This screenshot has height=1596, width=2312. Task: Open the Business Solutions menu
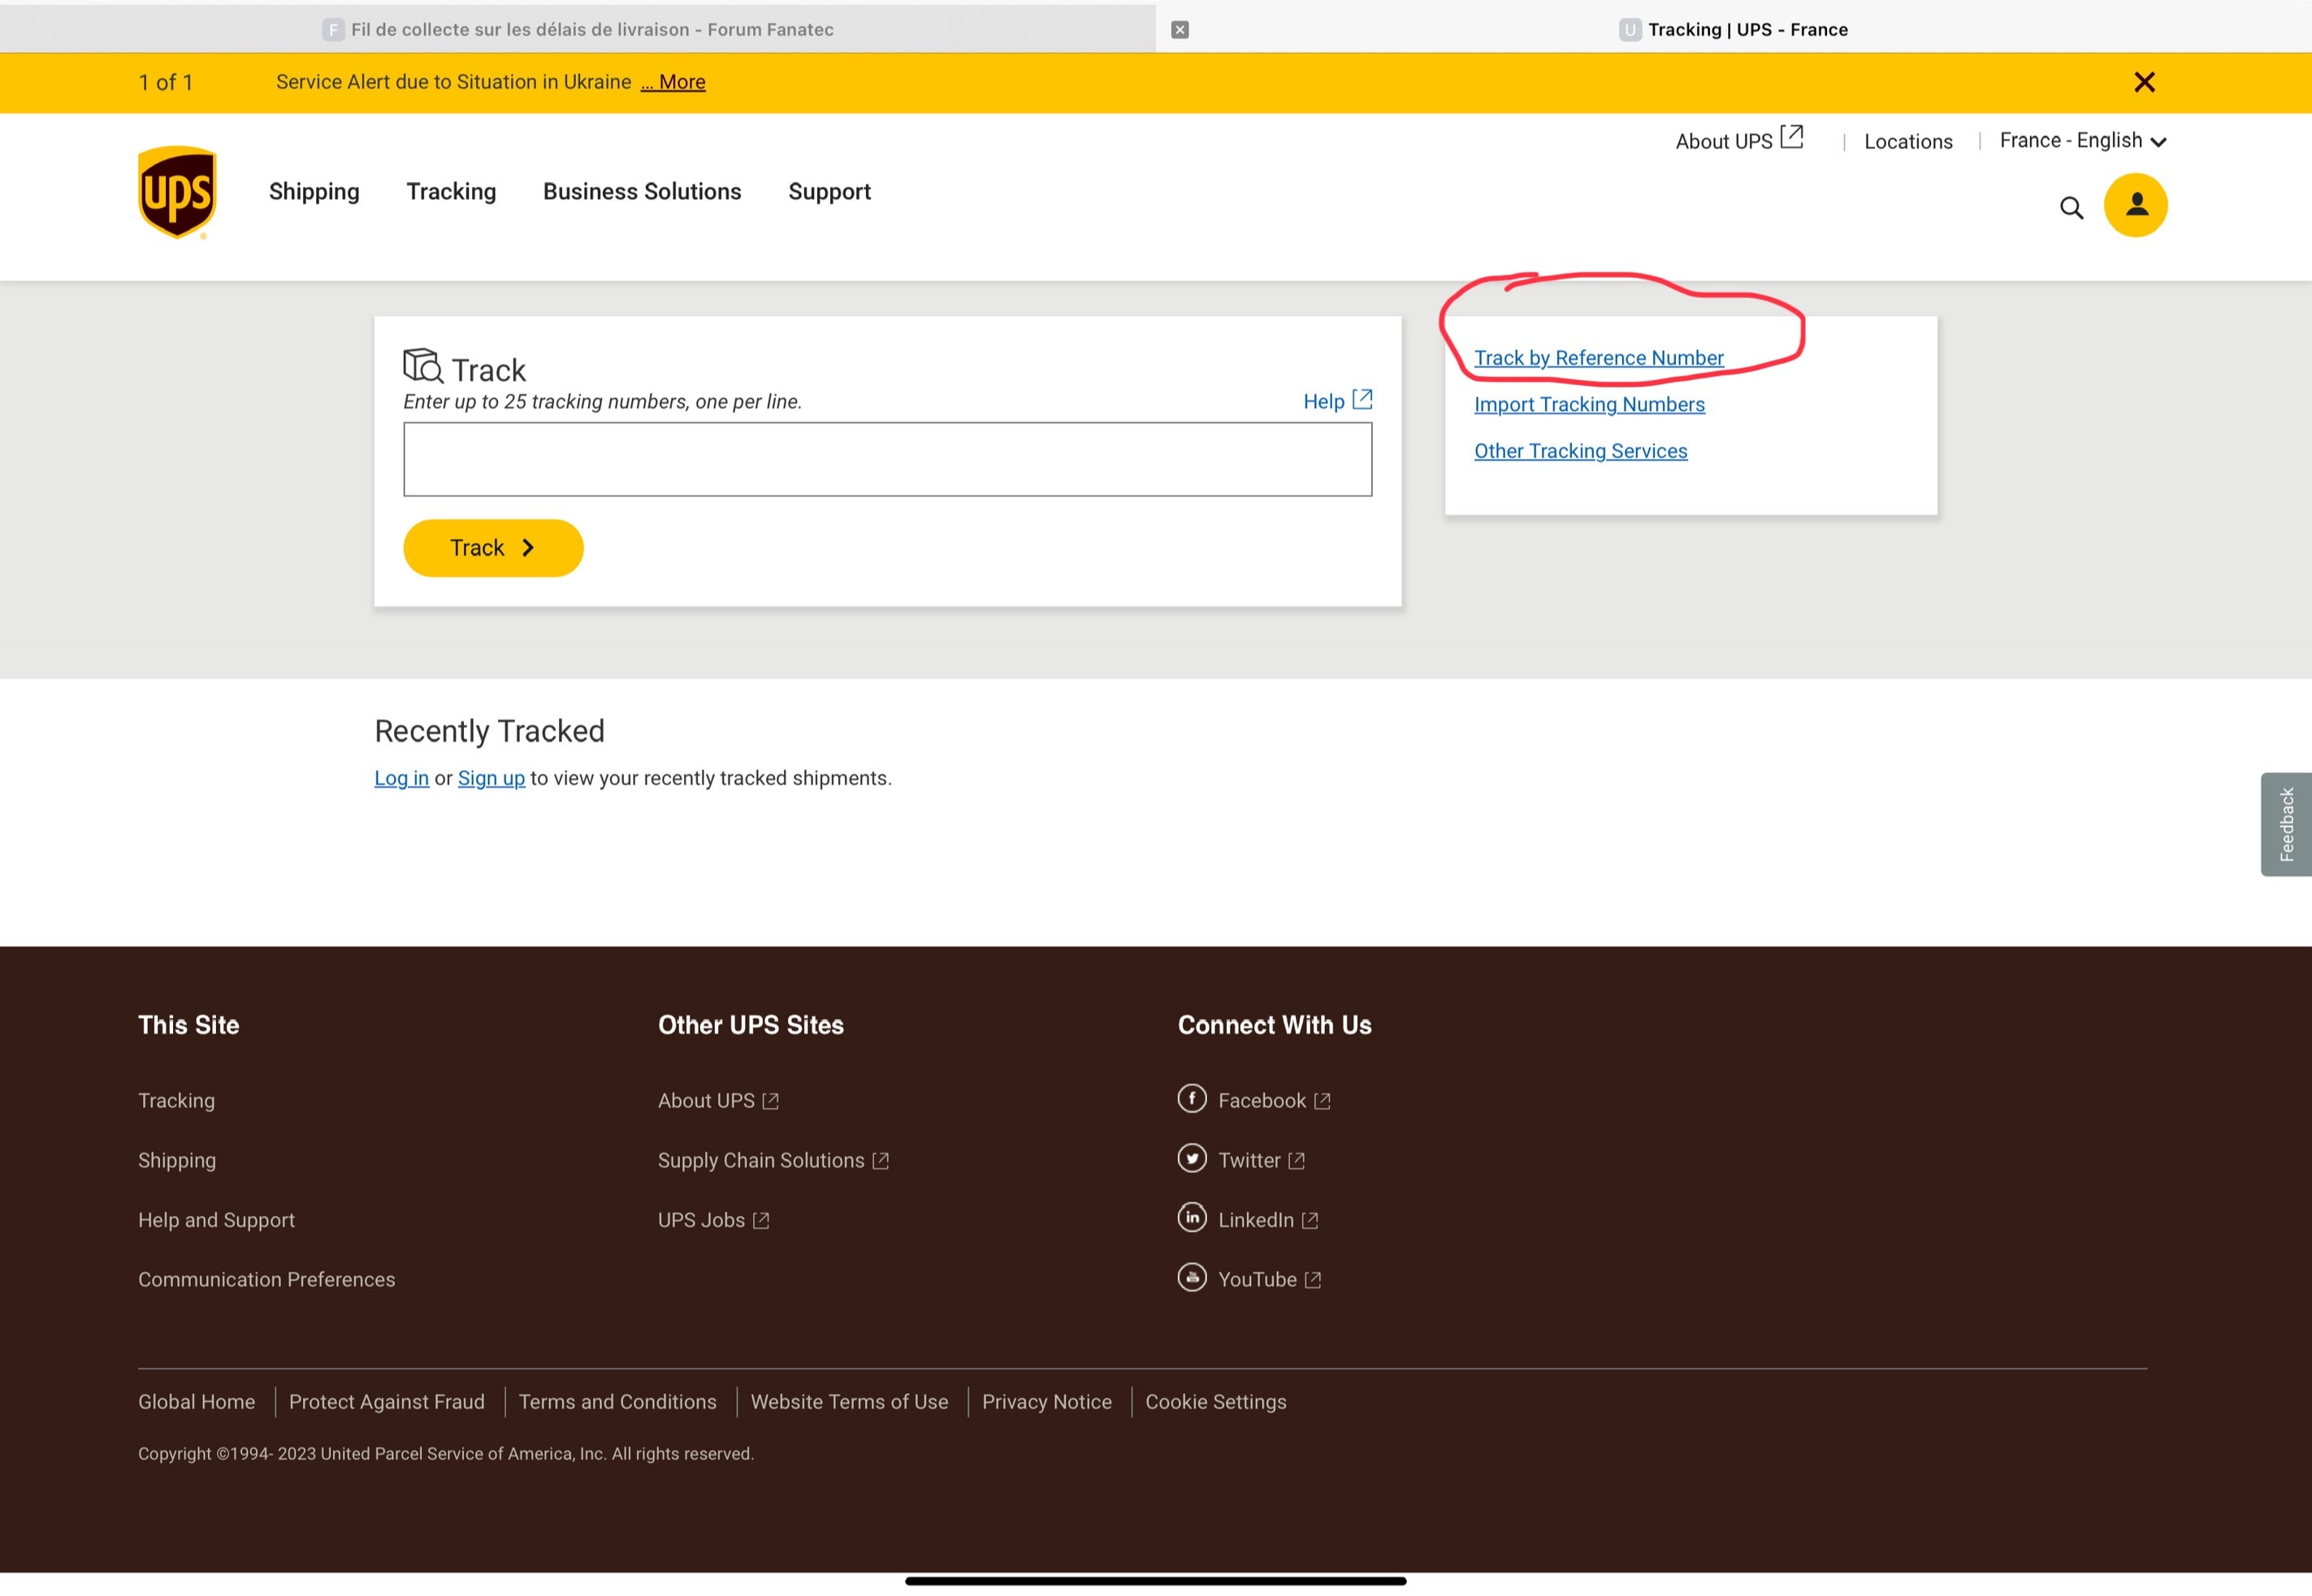point(642,191)
